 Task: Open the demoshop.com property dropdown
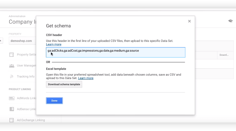(22, 41)
